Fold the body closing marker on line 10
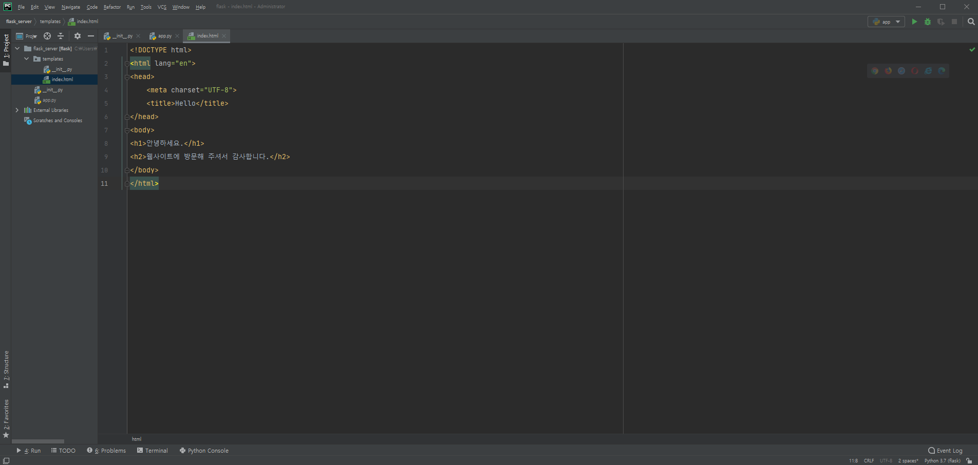The image size is (978, 465). pyautogui.click(x=127, y=170)
